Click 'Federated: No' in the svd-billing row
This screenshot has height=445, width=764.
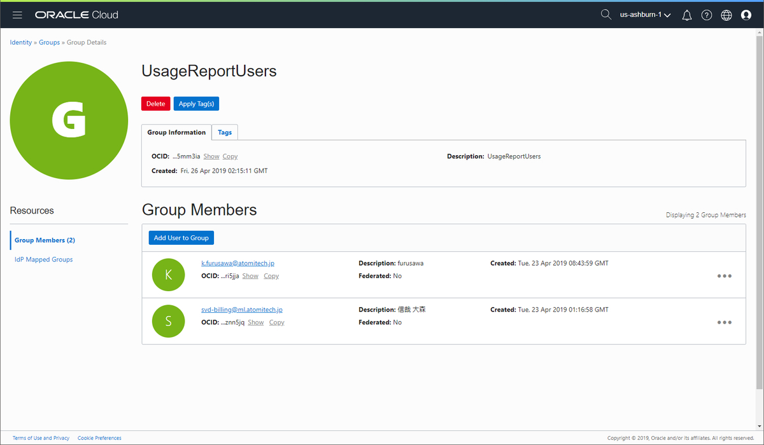coord(380,322)
